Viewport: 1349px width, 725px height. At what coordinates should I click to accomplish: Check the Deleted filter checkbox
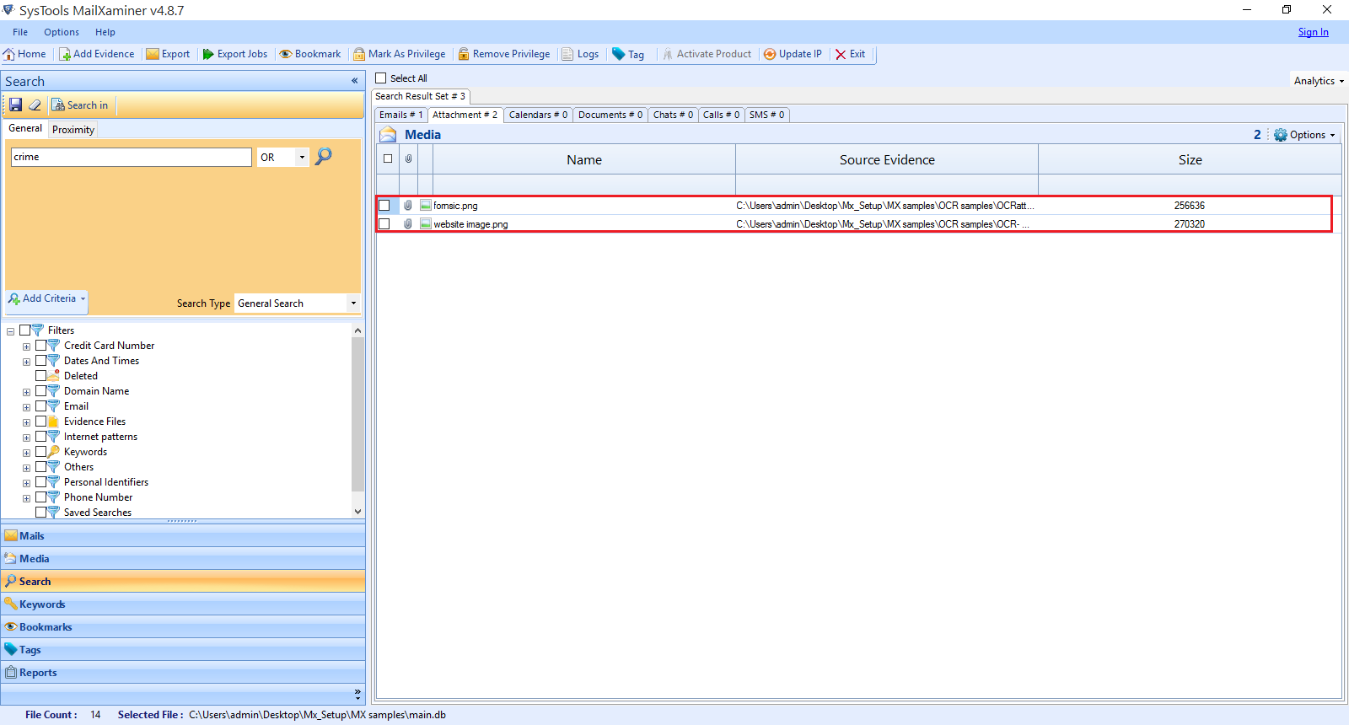(x=41, y=376)
